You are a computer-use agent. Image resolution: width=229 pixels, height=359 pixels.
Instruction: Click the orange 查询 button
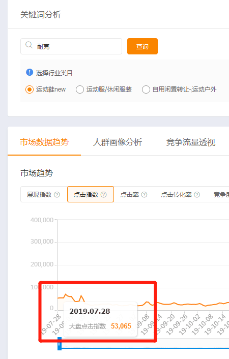tap(142, 46)
